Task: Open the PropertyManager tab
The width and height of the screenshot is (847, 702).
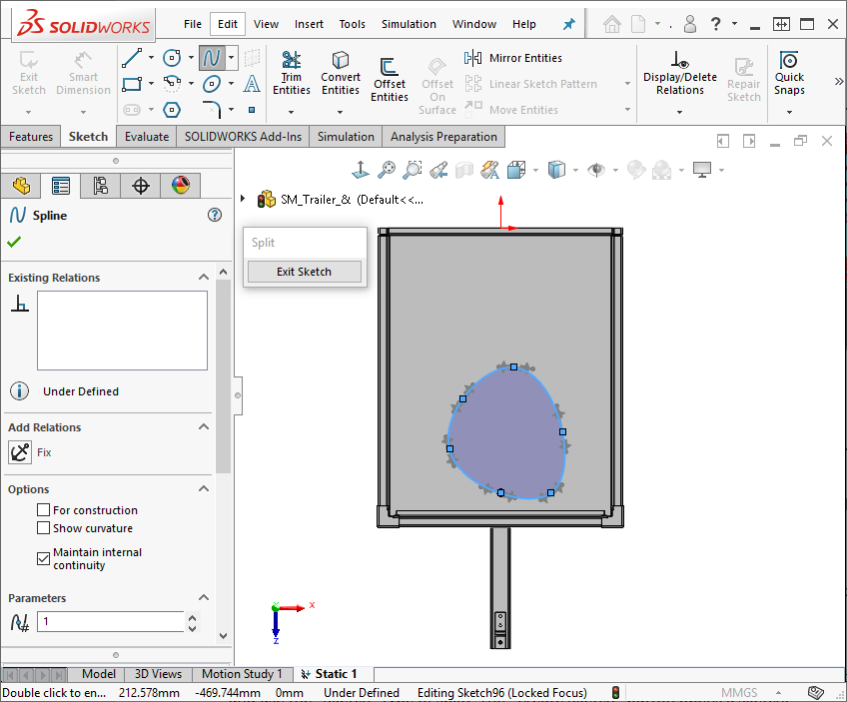Action: point(61,186)
